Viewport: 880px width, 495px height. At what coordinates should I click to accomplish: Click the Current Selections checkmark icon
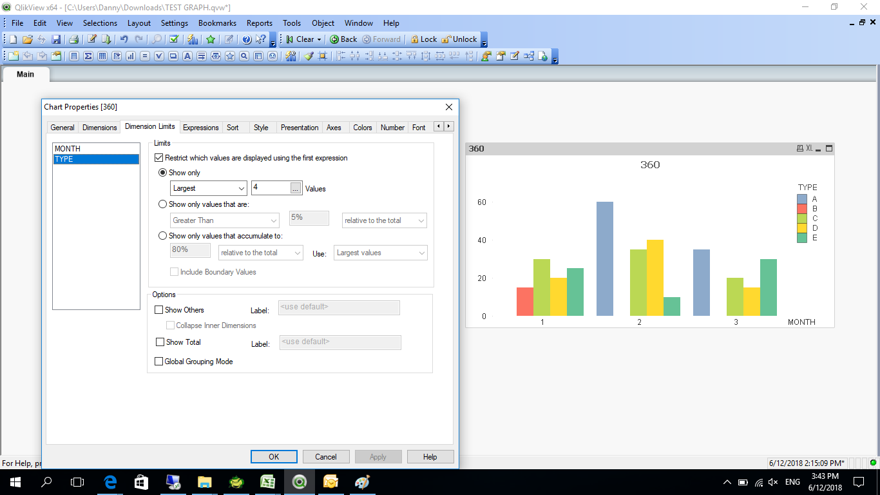(x=173, y=39)
